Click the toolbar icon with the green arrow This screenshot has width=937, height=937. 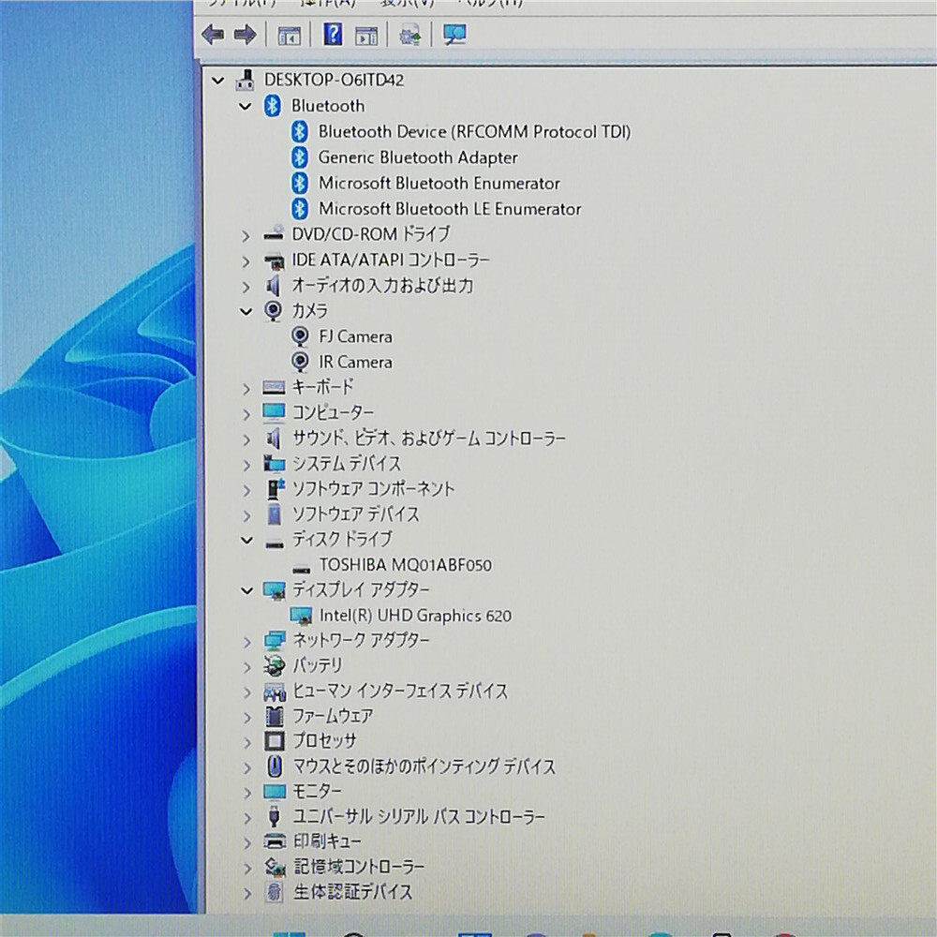click(x=410, y=36)
